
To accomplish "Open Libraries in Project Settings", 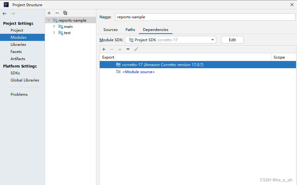I will (18, 45).
